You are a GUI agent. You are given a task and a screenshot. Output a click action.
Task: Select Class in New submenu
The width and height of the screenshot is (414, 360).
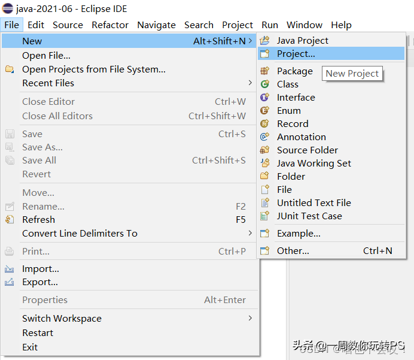pyautogui.click(x=331, y=84)
